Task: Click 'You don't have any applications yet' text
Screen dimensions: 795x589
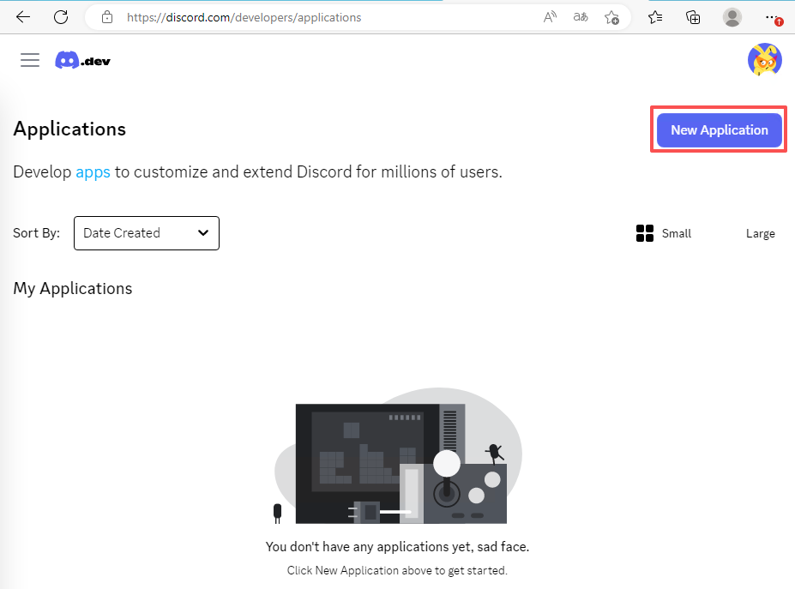Action: [x=398, y=547]
